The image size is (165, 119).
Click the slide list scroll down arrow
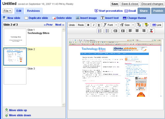point(64,105)
